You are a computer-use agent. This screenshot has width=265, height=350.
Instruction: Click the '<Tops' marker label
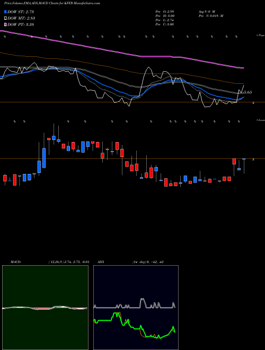click(260, 36)
